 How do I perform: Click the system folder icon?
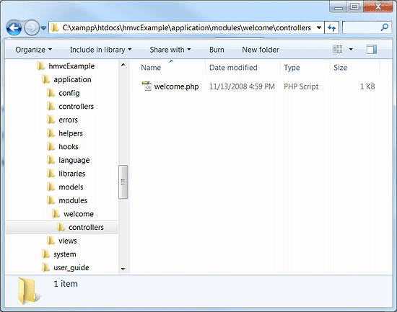[45, 254]
